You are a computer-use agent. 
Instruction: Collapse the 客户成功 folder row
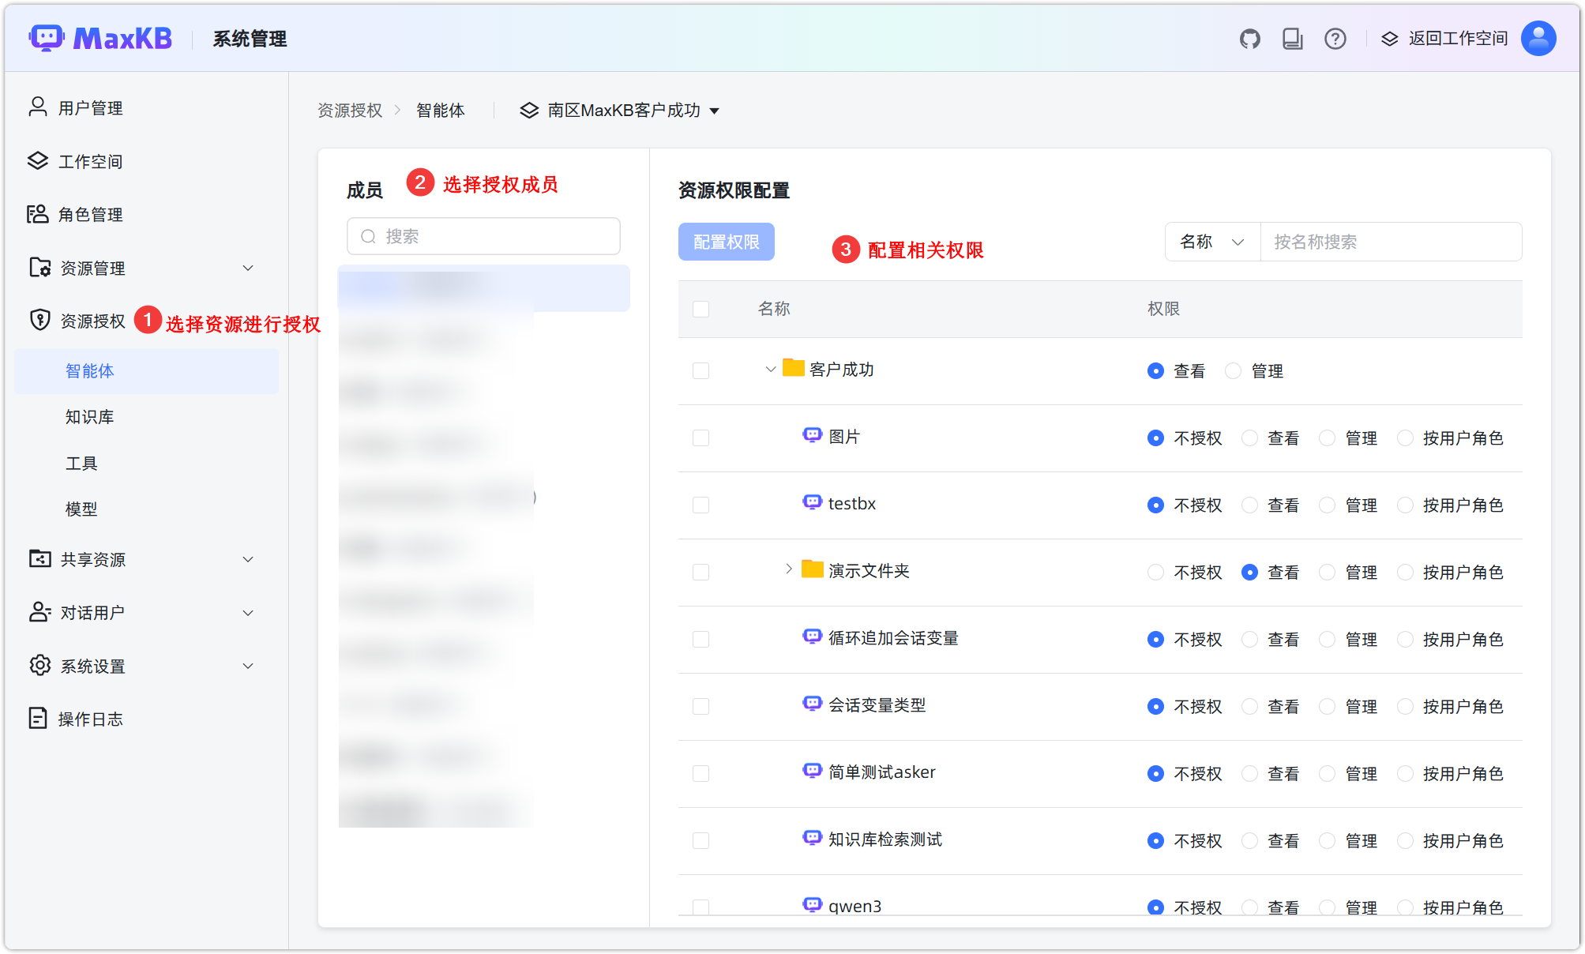pyautogui.click(x=770, y=369)
